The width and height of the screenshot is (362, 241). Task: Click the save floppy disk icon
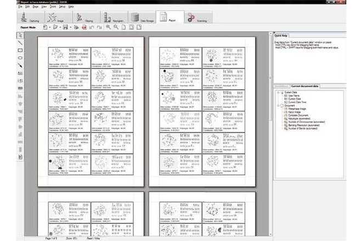pos(66,27)
